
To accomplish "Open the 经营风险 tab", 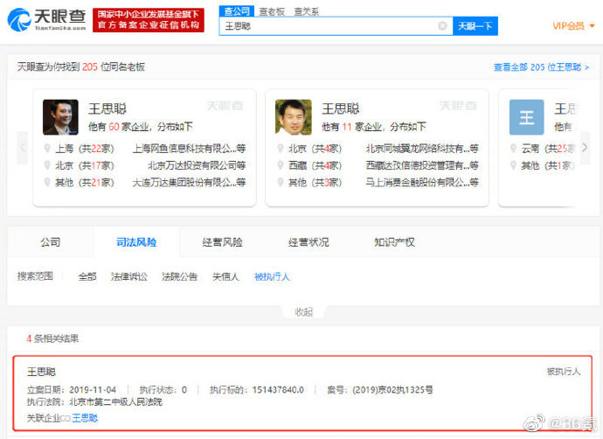I will (x=222, y=242).
